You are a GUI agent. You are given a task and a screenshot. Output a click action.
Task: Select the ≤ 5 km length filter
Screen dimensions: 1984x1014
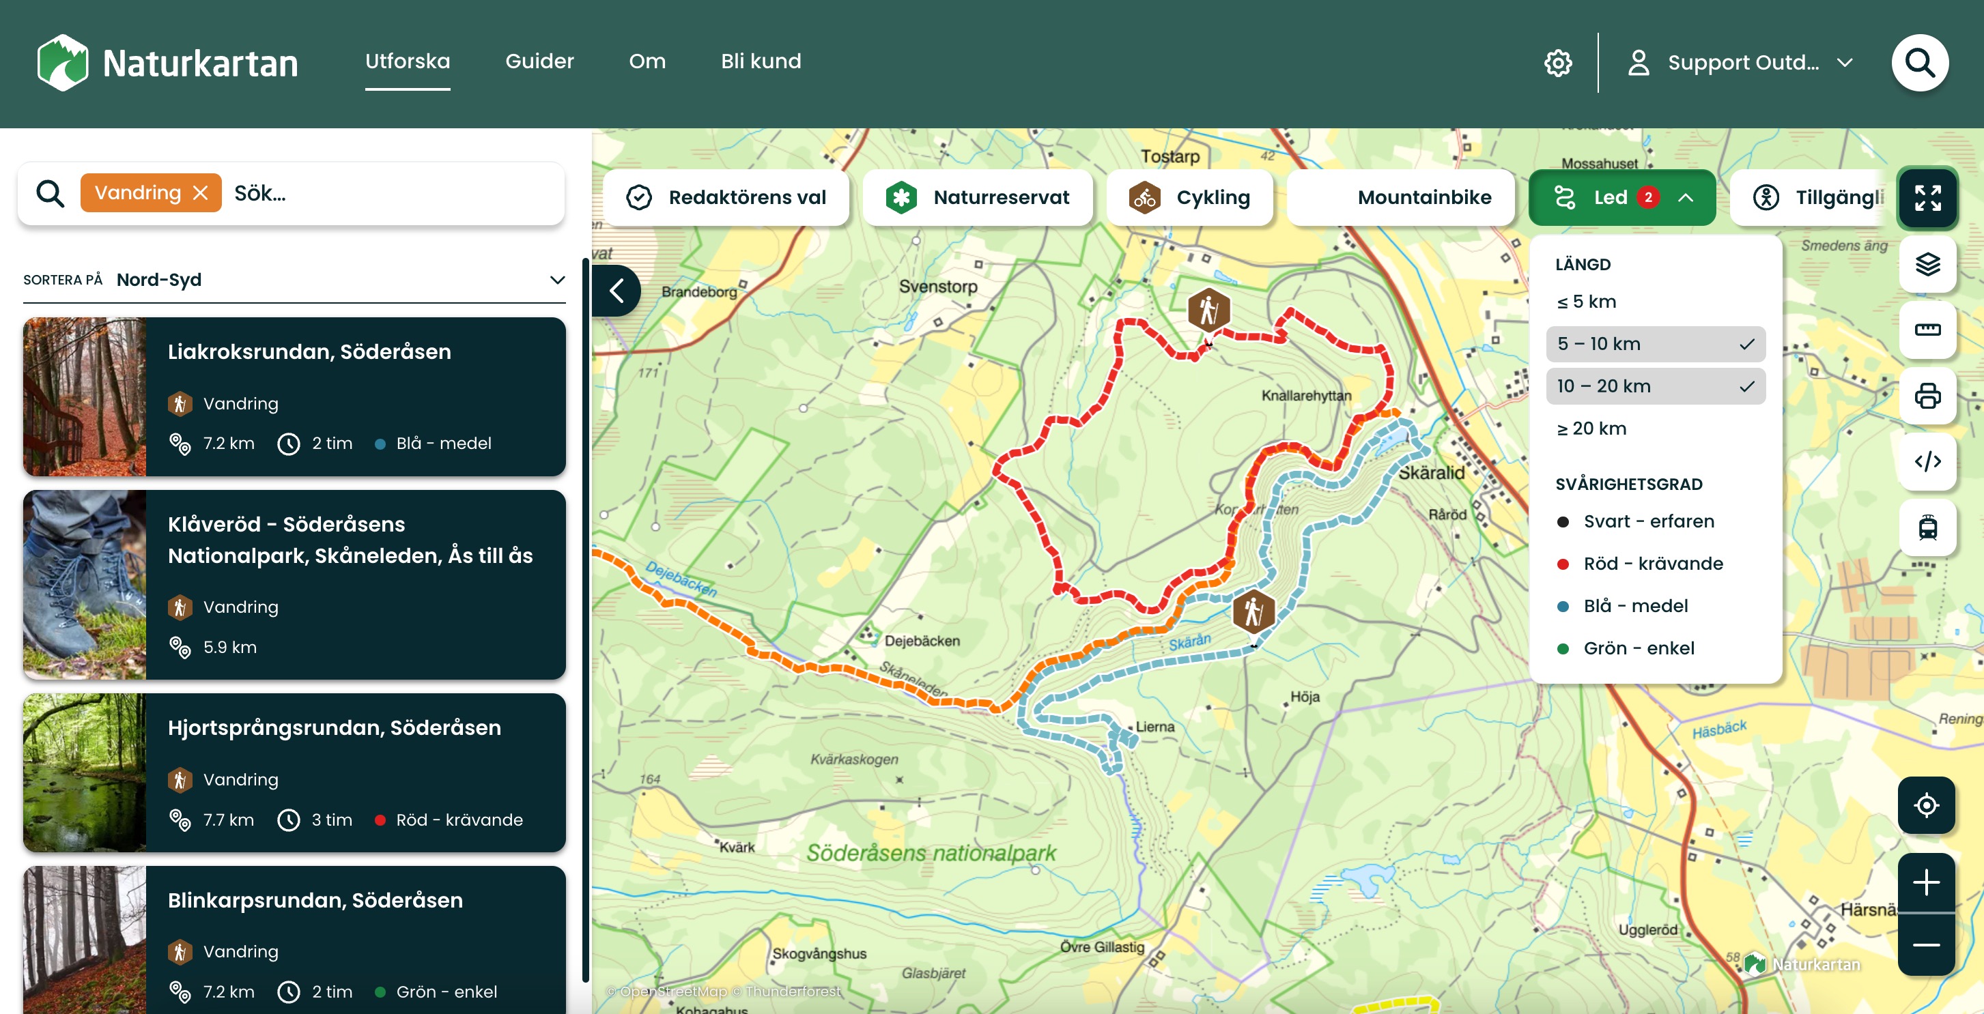[1655, 302]
